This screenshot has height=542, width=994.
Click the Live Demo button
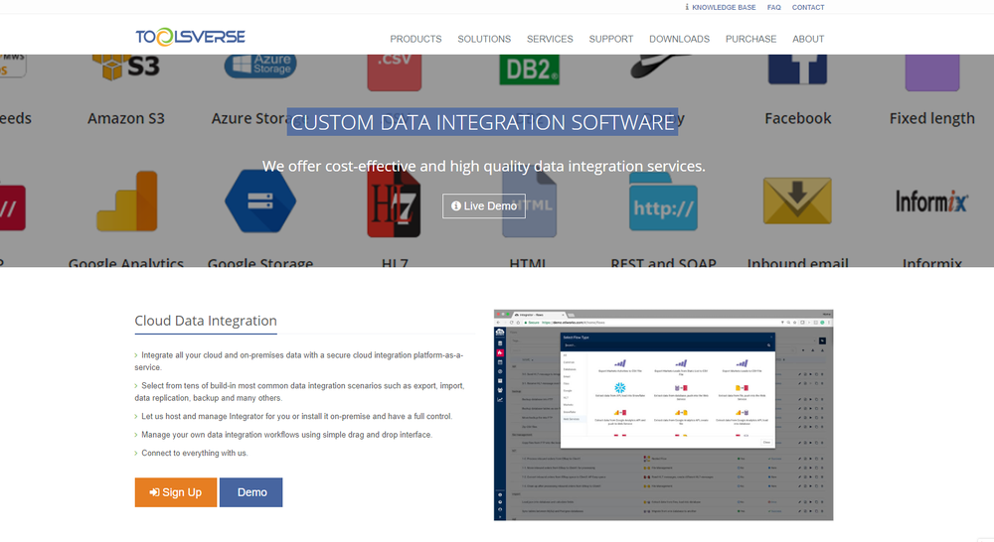click(x=484, y=205)
